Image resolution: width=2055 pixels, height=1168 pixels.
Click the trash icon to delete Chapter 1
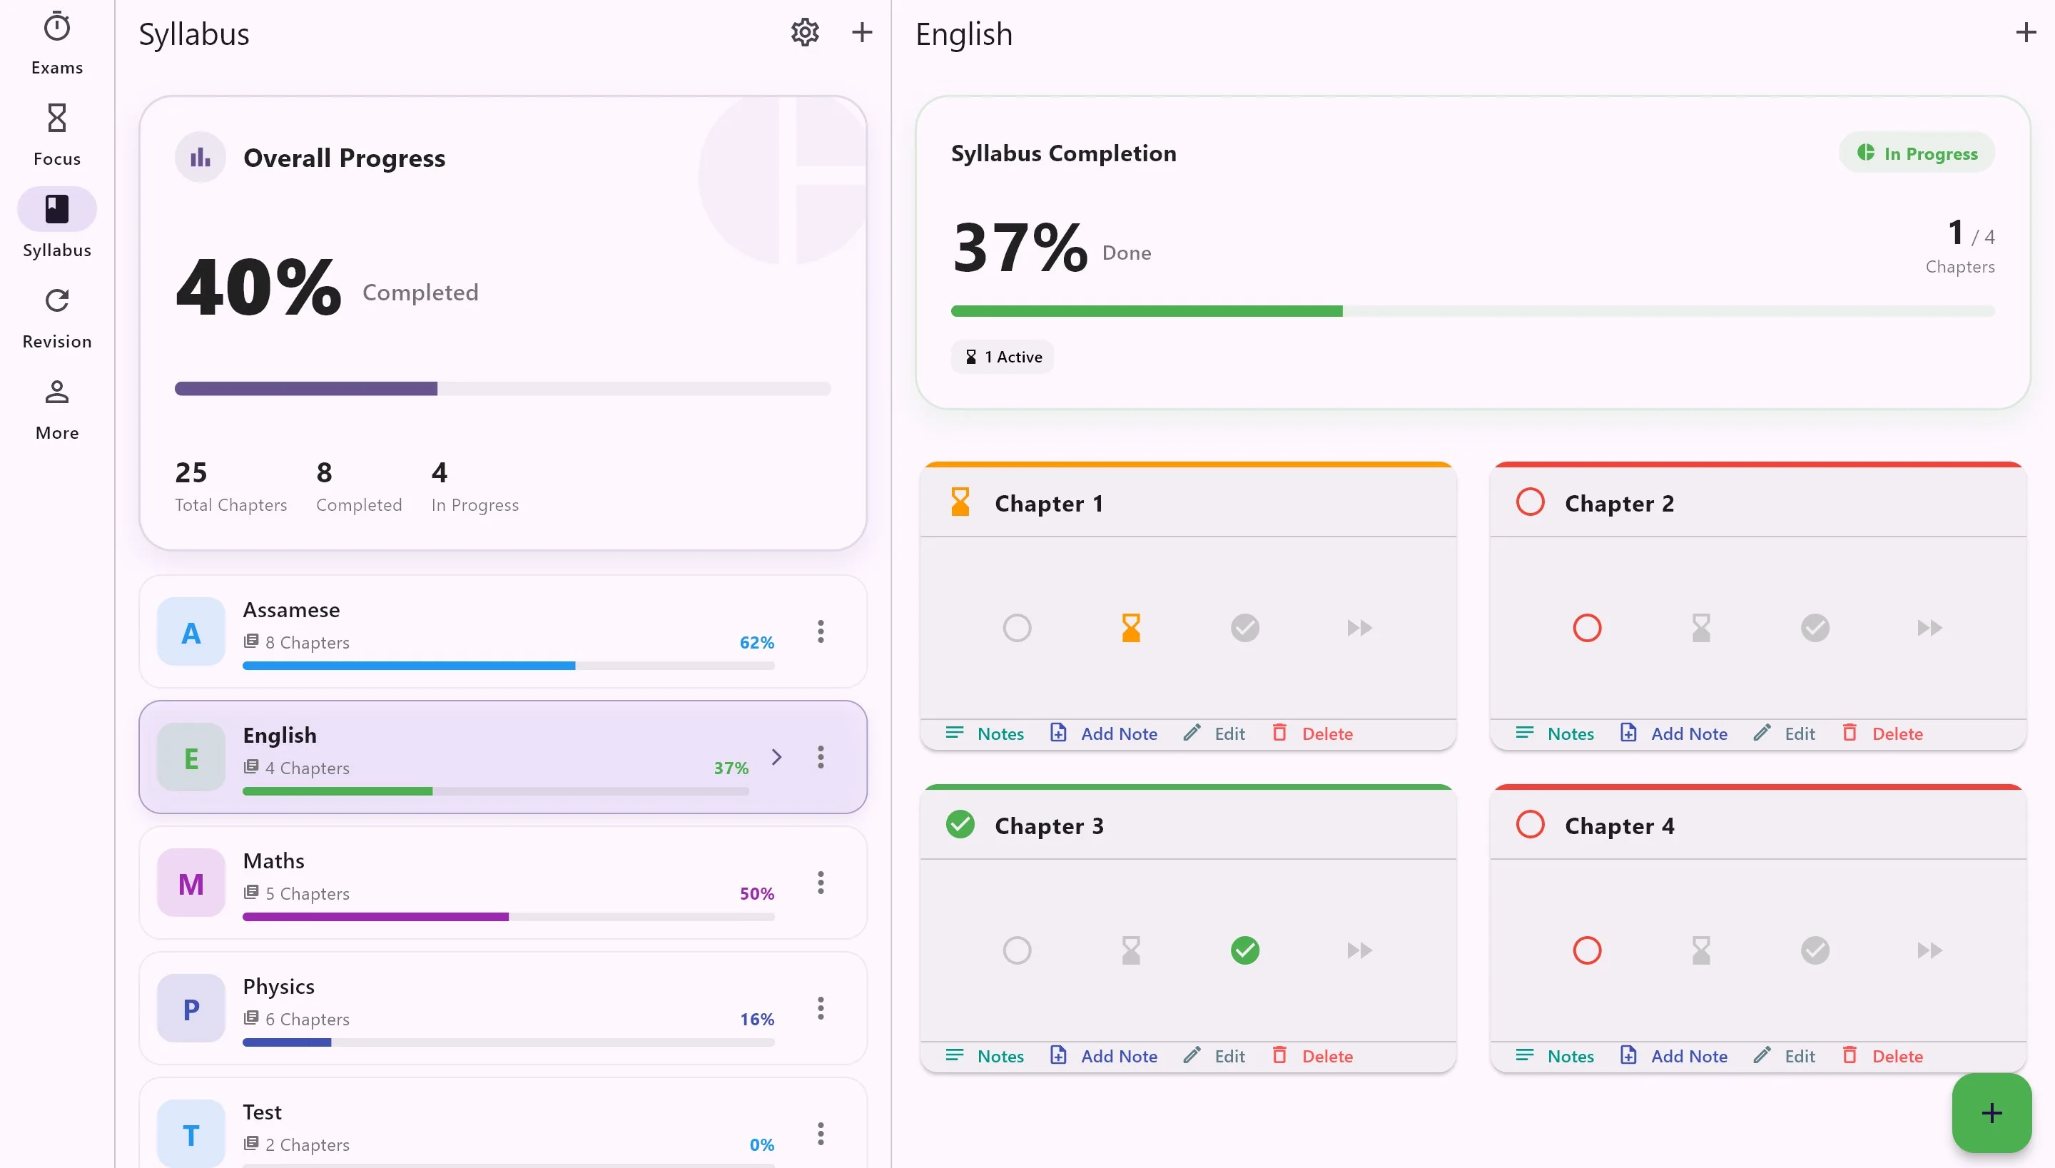(1279, 732)
